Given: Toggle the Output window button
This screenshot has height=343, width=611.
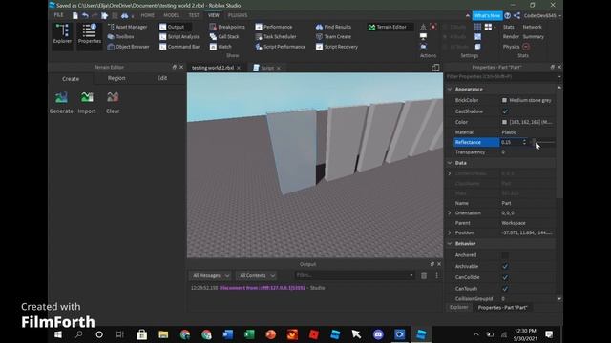Looking at the screenshot, I should (x=175, y=27).
